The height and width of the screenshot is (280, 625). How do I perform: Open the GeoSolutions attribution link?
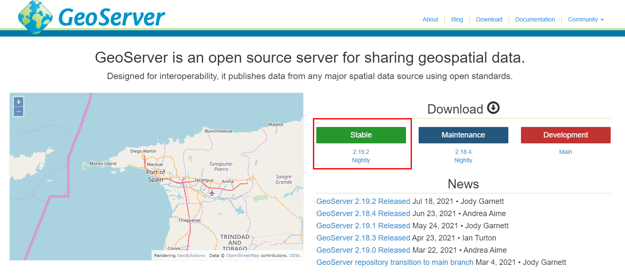pyautogui.click(x=191, y=256)
